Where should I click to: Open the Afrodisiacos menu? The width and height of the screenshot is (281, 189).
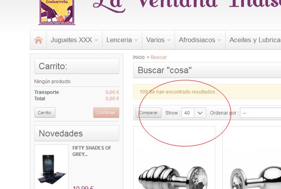197,40
